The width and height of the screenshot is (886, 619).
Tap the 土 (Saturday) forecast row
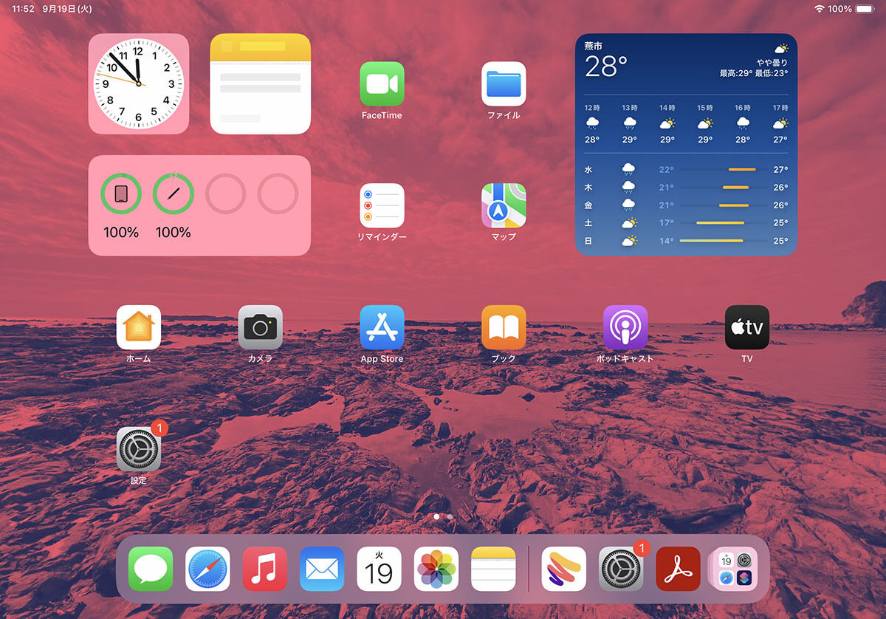(x=686, y=223)
